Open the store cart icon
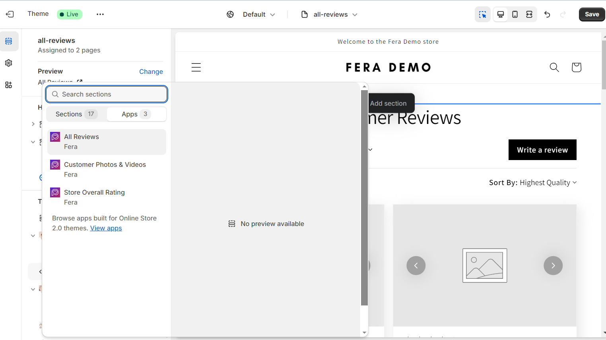The image size is (606, 340). tap(576, 67)
